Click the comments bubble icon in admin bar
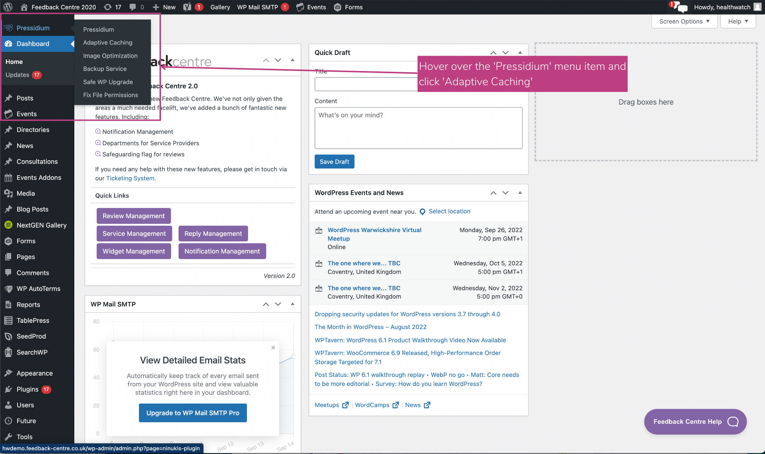765x454 pixels. (x=133, y=7)
